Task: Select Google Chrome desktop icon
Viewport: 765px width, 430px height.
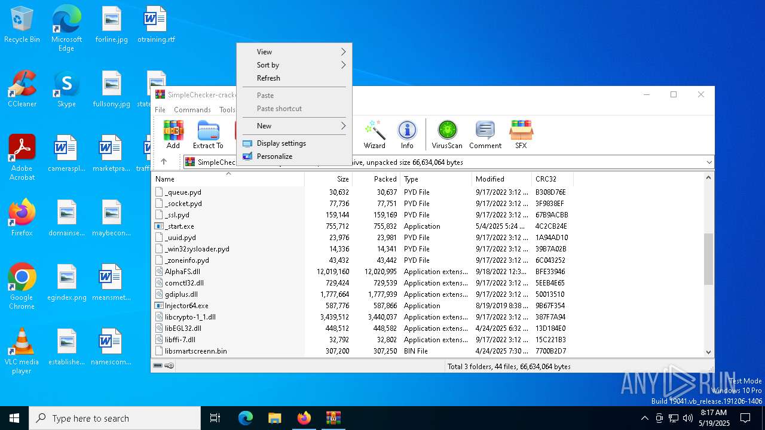Action: (22, 287)
